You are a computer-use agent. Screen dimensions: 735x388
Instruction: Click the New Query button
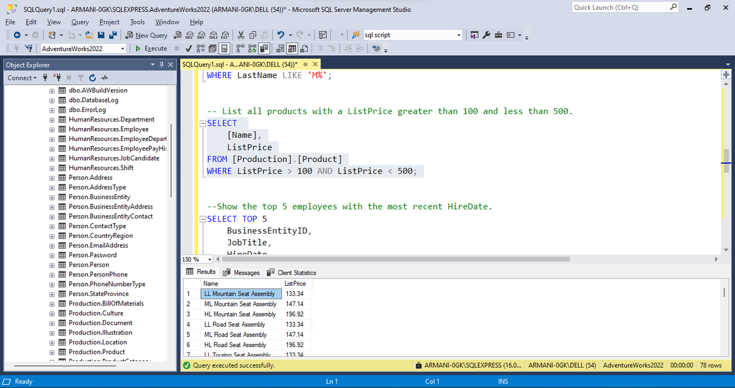146,36
